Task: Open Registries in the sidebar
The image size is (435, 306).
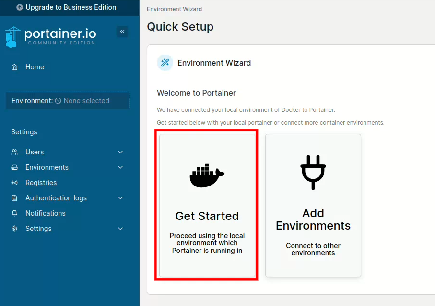Action: (41, 183)
